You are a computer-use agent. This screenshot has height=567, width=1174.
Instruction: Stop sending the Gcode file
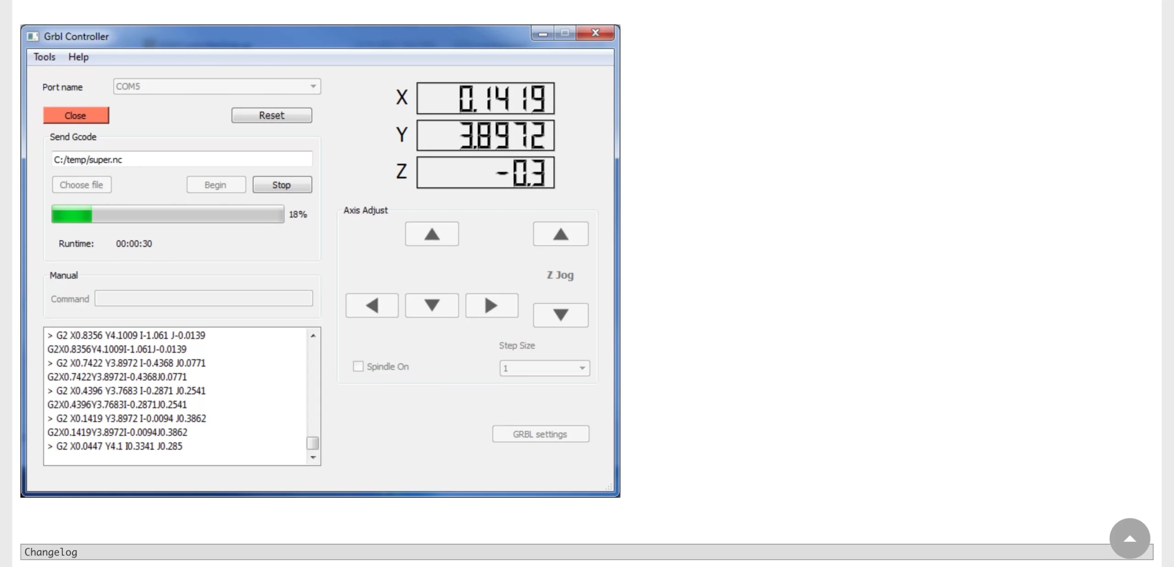tap(282, 184)
